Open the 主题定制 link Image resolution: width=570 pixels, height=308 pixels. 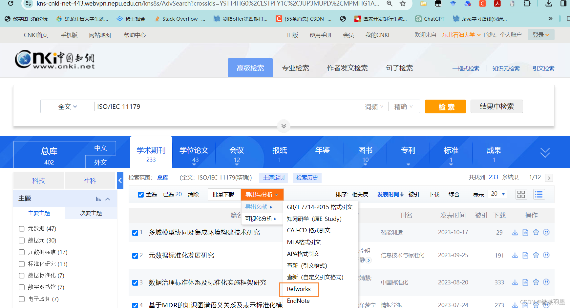(x=274, y=178)
